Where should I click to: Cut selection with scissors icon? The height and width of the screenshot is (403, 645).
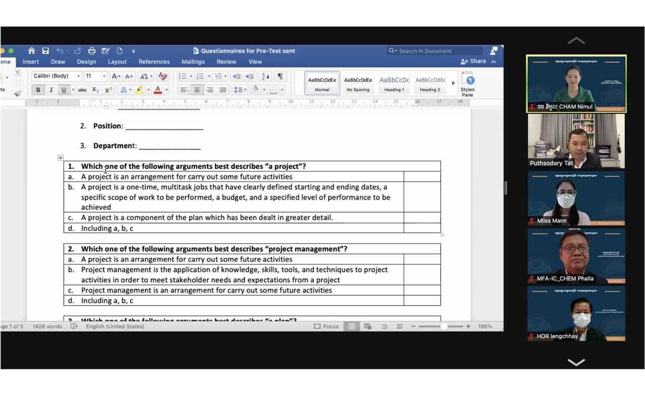(x=18, y=74)
